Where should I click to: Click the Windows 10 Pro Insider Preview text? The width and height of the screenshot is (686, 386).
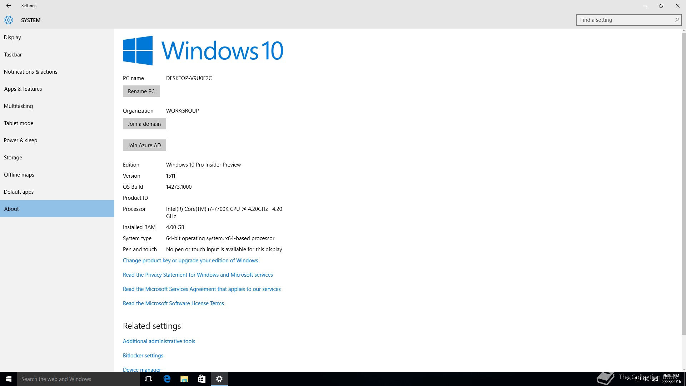click(203, 165)
